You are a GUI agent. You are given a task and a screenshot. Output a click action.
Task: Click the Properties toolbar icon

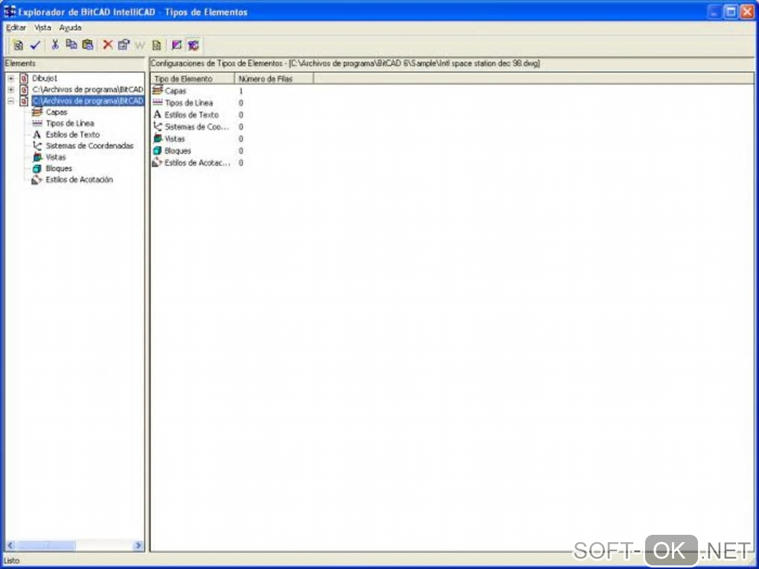(x=124, y=45)
